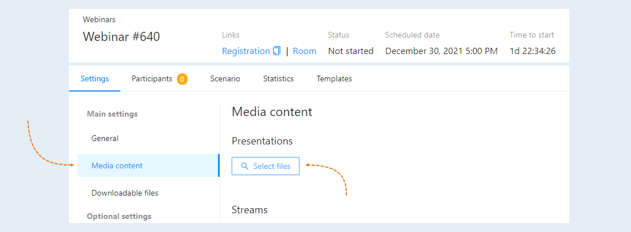This screenshot has width=631, height=232.
Task: Click the Presentations subheading
Action: click(x=262, y=141)
